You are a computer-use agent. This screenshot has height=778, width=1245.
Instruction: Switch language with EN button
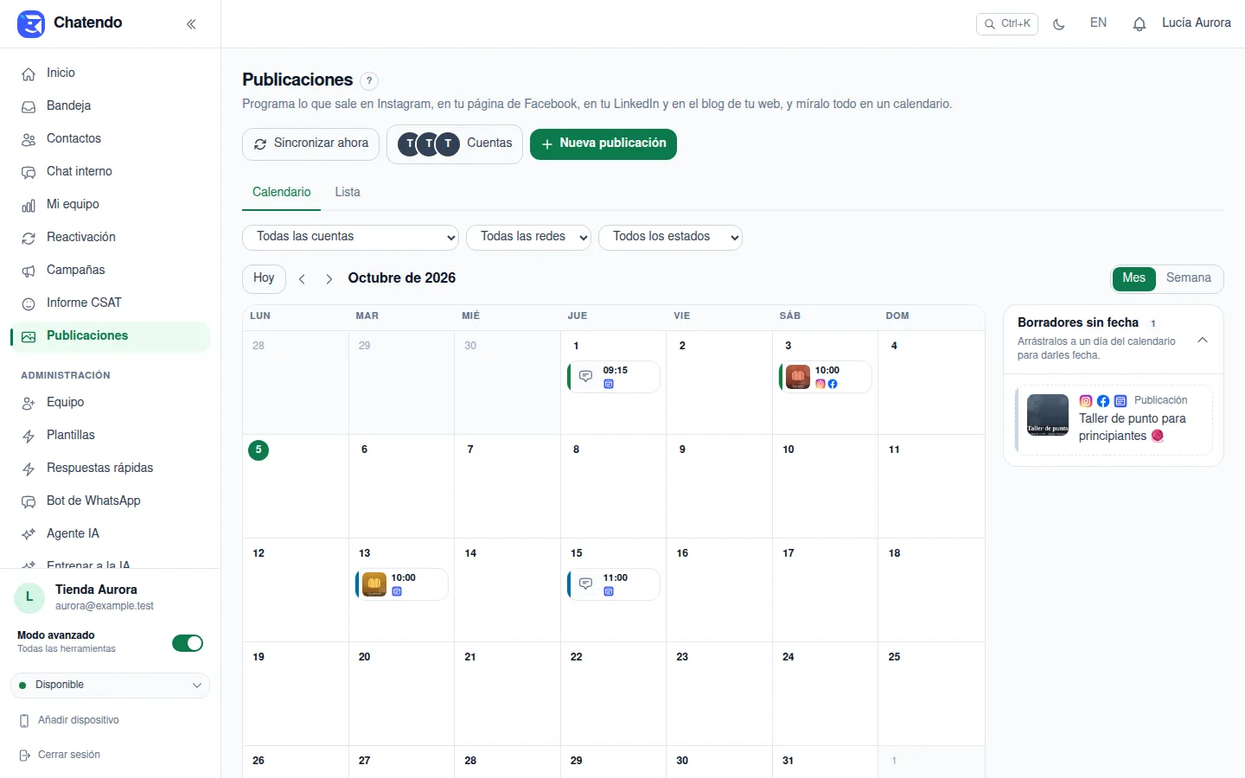1098,23
